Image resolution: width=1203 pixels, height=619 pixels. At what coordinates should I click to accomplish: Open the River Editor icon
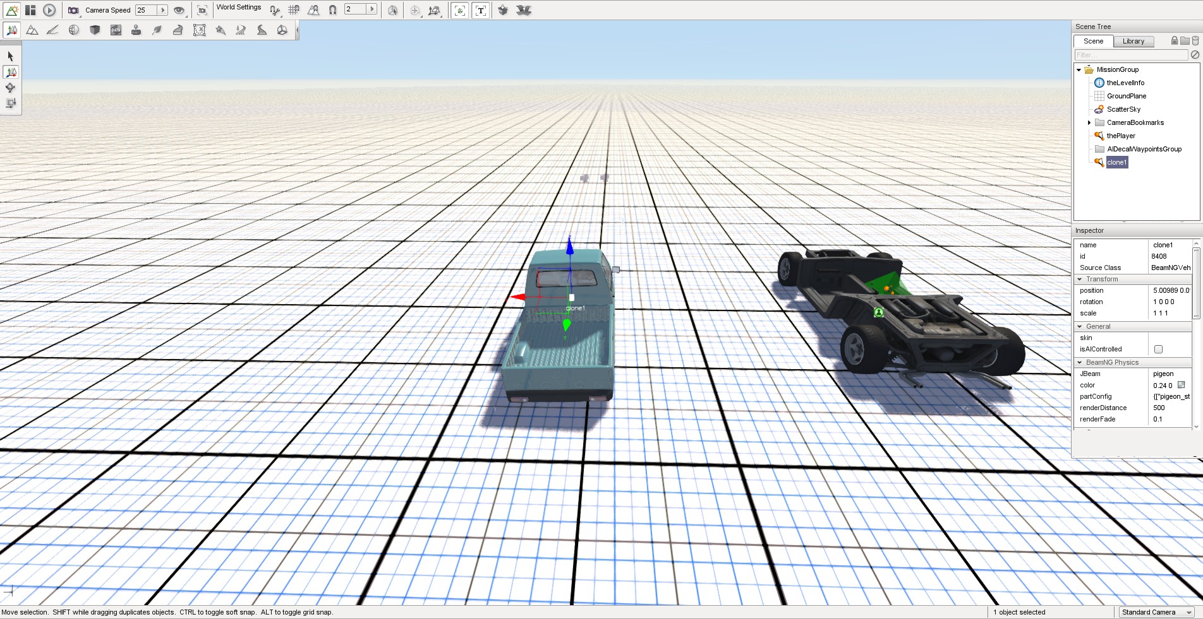click(241, 30)
